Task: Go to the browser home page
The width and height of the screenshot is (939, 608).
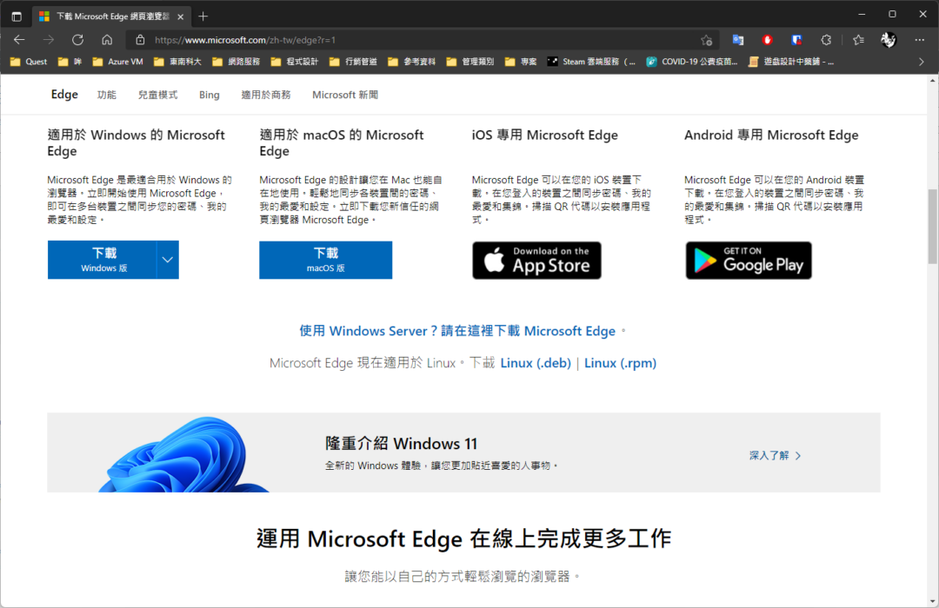Action: 107,40
